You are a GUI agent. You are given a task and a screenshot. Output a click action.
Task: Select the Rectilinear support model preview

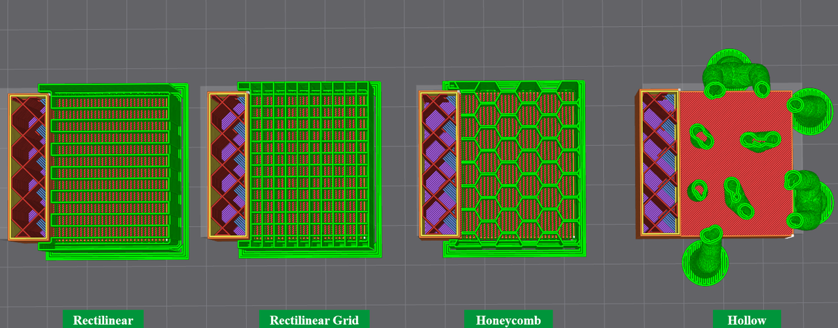click(98, 172)
